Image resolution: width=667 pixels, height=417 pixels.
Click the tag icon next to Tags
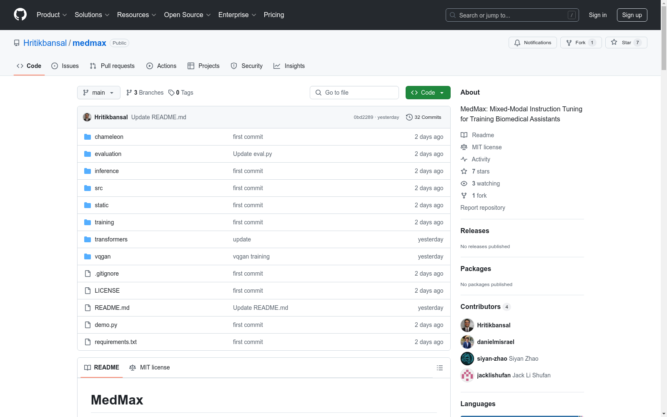click(171, 93)
